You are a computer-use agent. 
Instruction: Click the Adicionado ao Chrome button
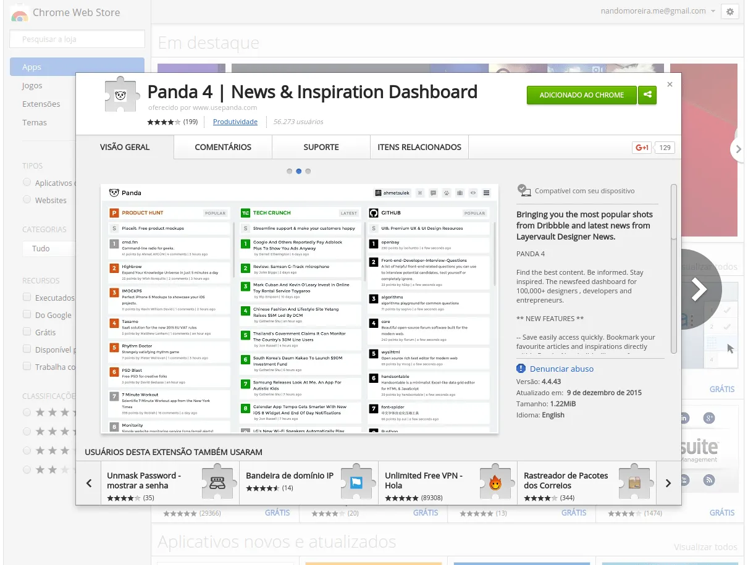coord(581,95)
